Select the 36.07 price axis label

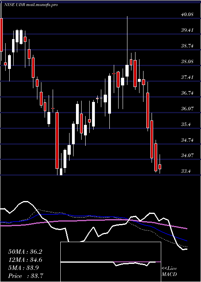[x=187, y=109]
